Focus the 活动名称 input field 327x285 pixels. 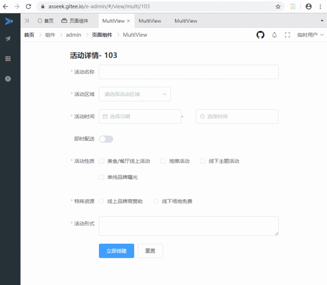tap(189, 72)
